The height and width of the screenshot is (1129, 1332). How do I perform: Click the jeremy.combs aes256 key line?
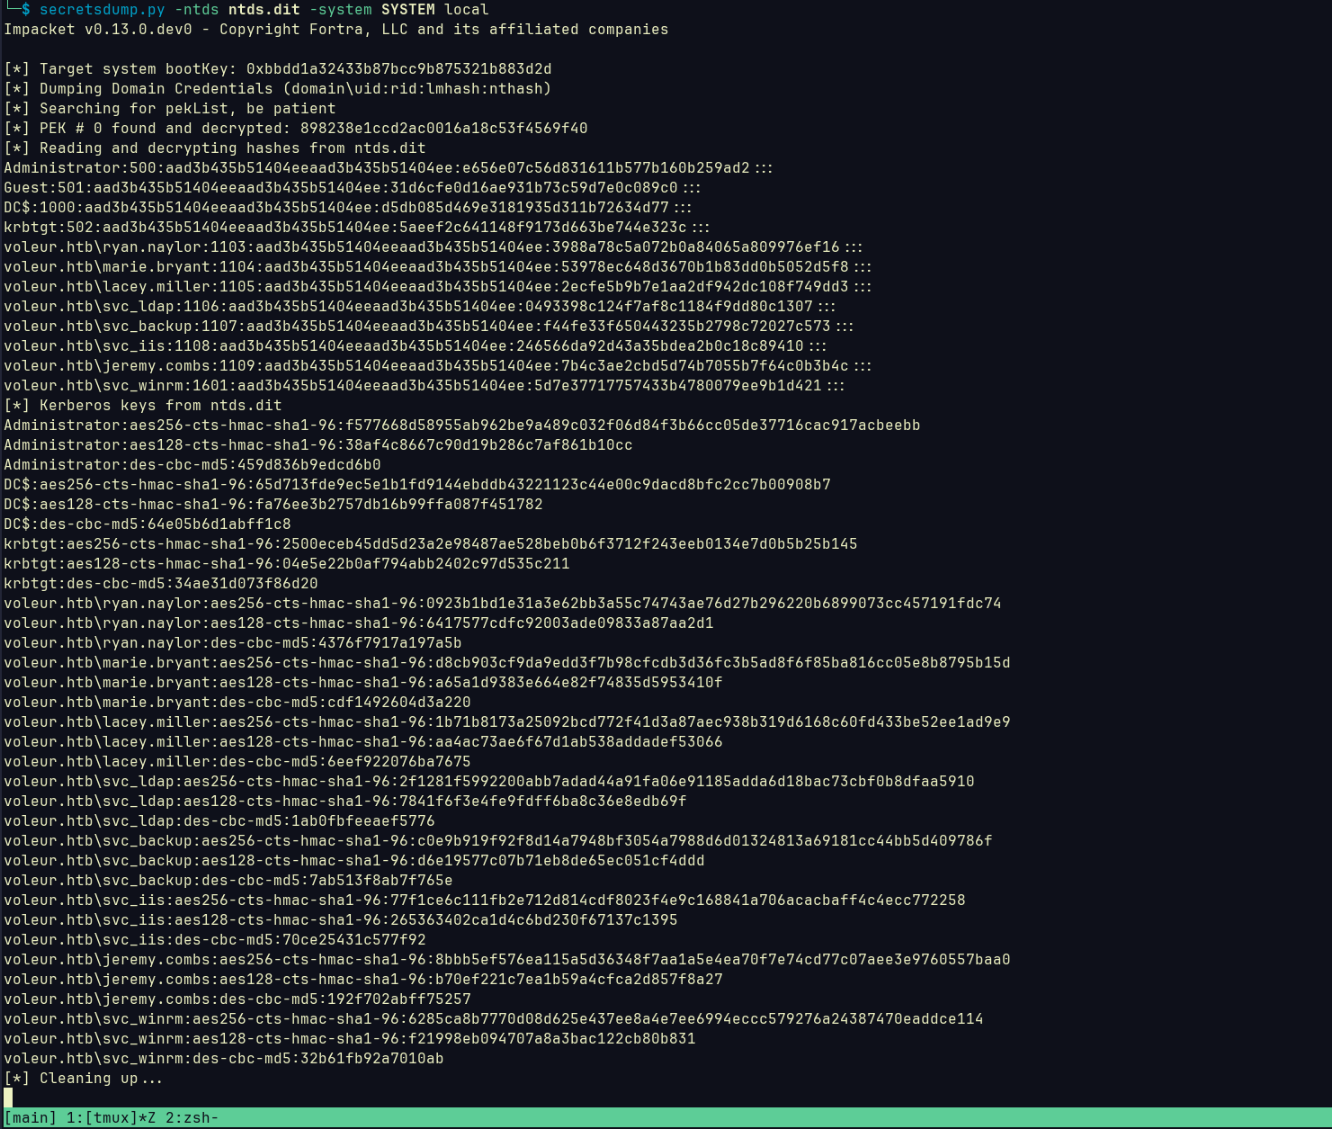tap(507, 960)
